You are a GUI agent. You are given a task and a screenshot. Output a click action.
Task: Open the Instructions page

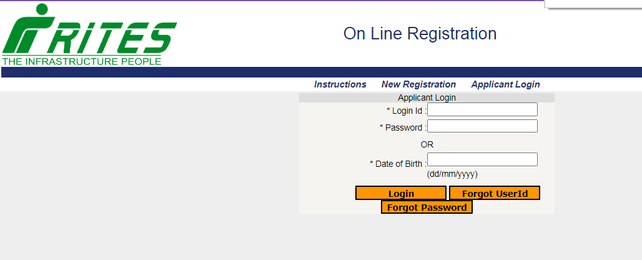click(340, 84)
